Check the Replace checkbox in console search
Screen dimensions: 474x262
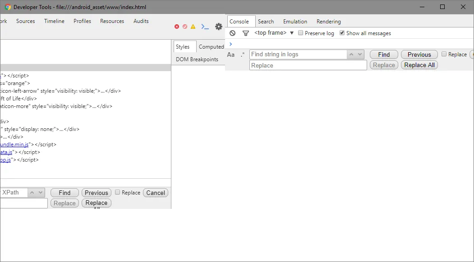[x=444, y=54]
